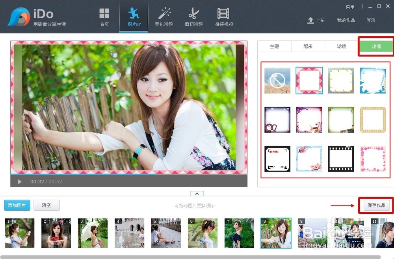Select the no-border option thumbnail
The image size is (394, 259).
277,81
